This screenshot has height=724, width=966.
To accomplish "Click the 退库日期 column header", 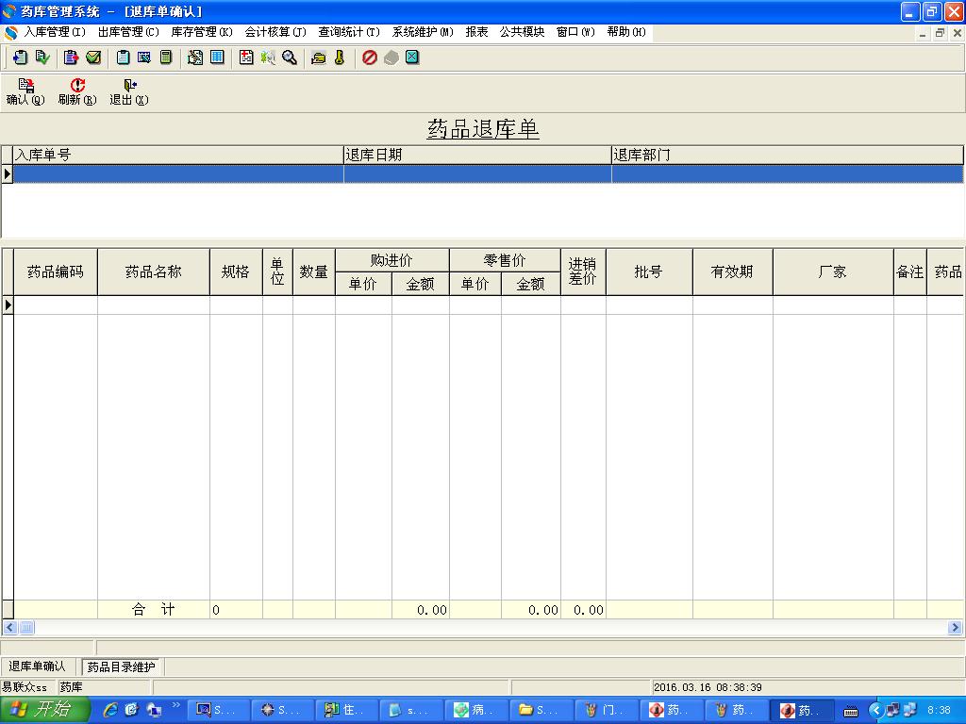I will coord(477,156).
